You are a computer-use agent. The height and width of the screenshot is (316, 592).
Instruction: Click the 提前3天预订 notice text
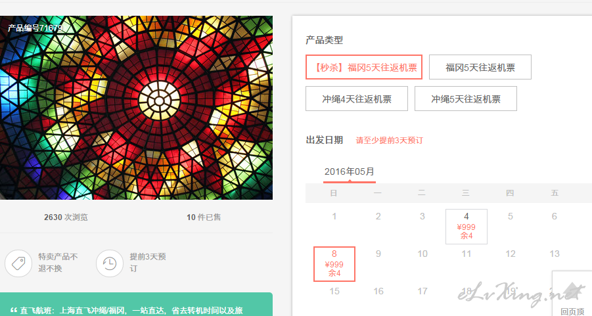pyautogui.click(x=148, y=262)
